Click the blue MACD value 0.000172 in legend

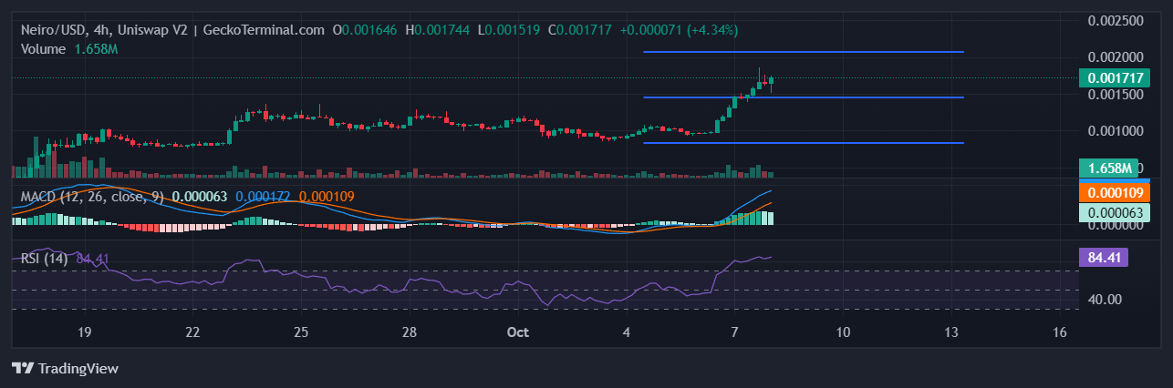pos(263,196)
